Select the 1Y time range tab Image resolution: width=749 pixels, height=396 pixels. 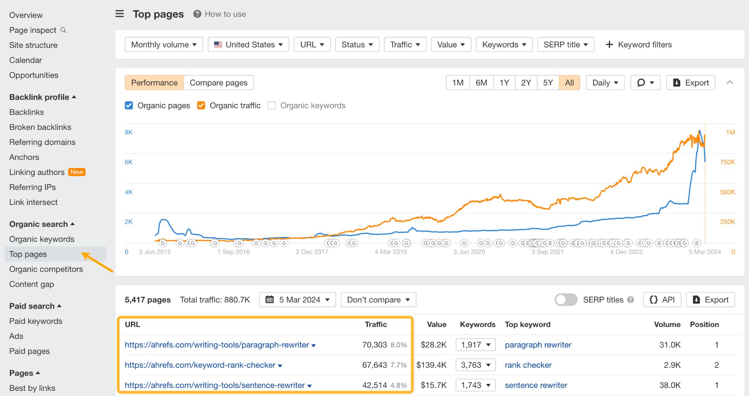504,83
